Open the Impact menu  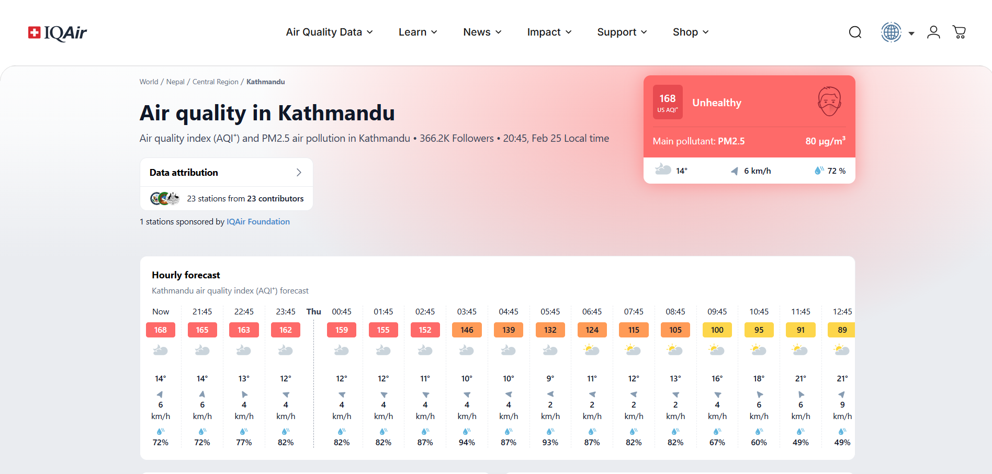click(x=549, y=32)
